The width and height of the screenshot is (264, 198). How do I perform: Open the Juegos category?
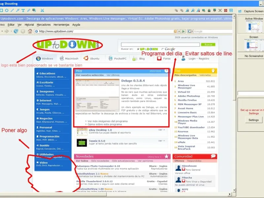(x=45, y=110)
